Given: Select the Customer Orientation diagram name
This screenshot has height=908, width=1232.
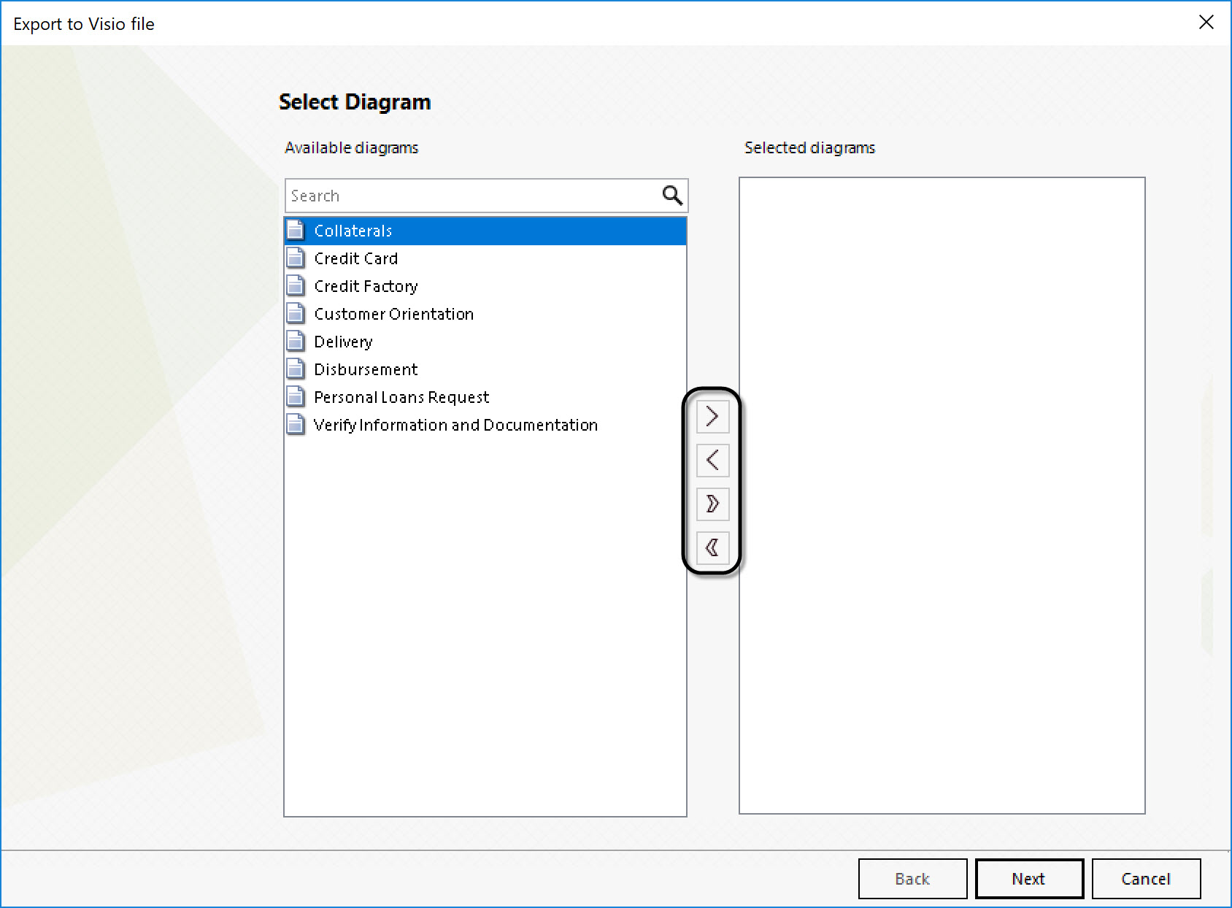Looking at the screenshot, I should [394, 314].
